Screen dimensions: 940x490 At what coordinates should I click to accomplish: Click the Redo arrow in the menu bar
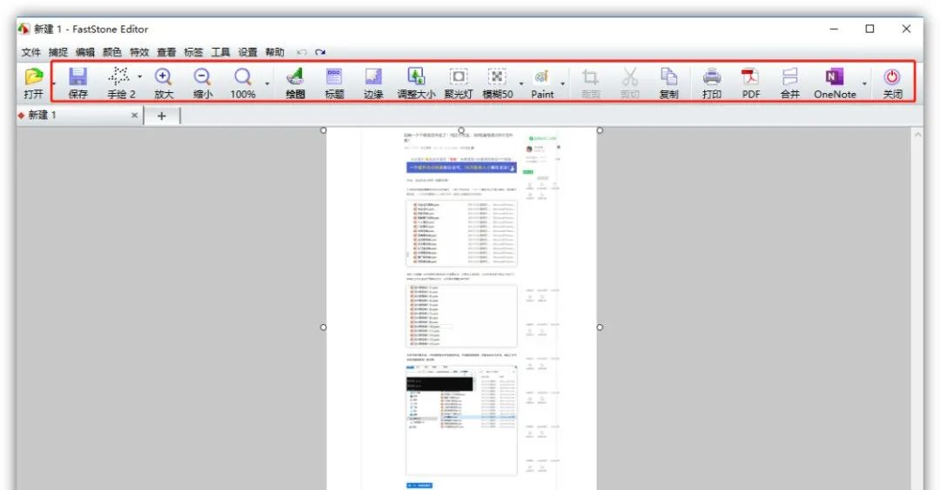point(320,53)
